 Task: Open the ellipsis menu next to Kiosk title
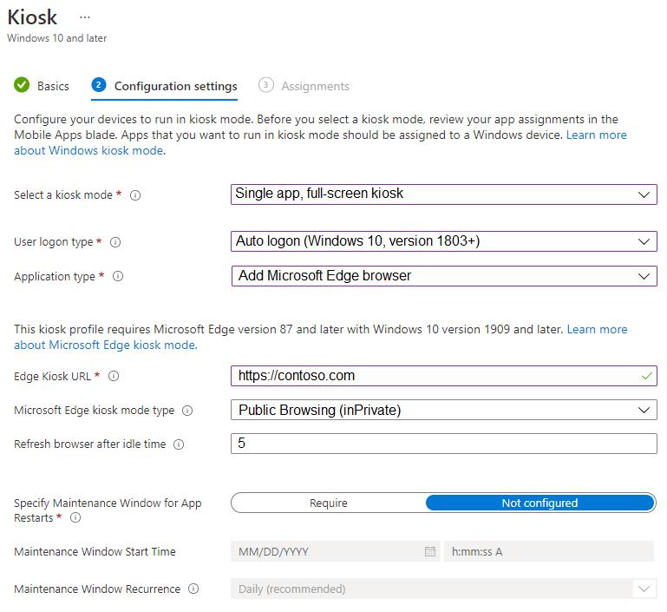pos(84,17)
